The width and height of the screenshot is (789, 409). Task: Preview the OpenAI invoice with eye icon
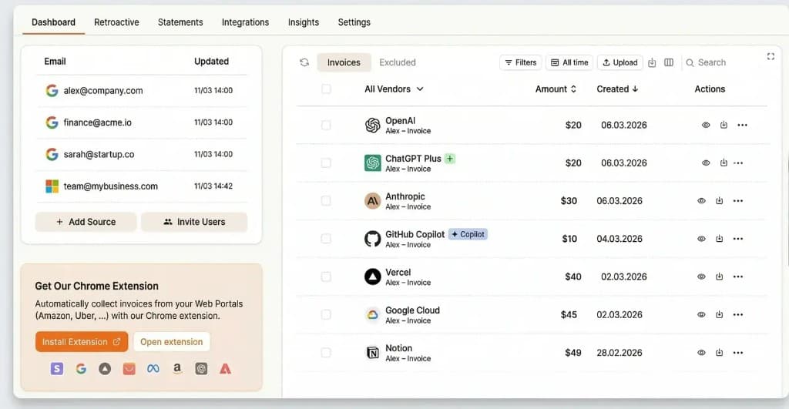tap(706, 125)
